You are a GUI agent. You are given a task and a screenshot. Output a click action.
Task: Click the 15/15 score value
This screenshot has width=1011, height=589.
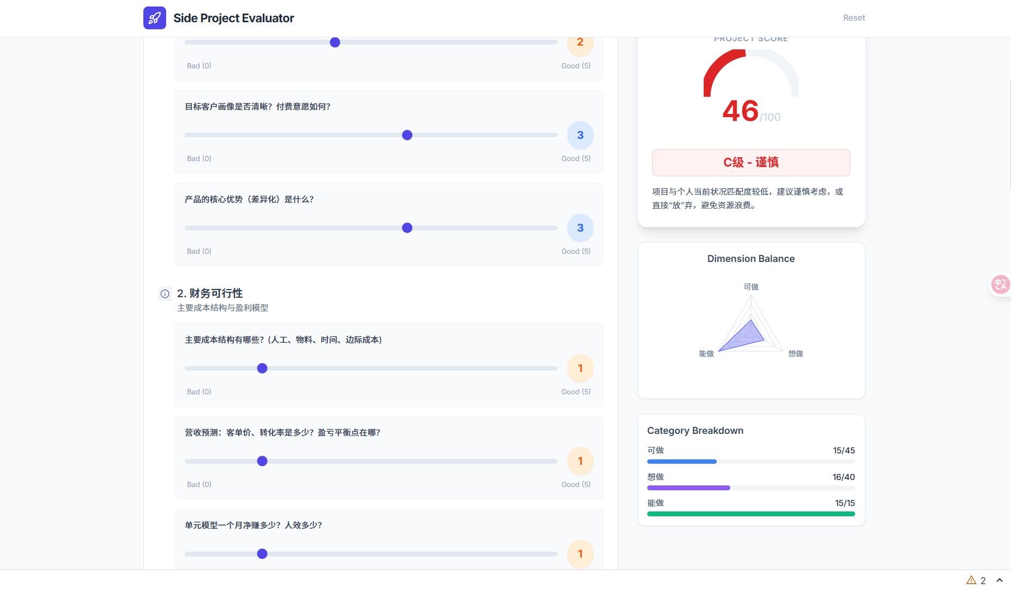[845, 503]
